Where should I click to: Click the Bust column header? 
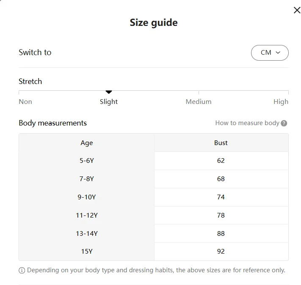[221, 143]
